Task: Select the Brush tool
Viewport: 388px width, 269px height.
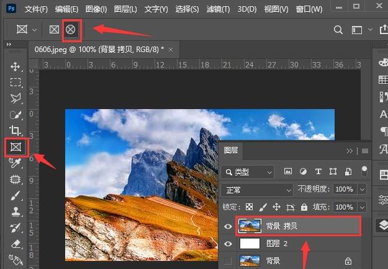Action: 16,195
